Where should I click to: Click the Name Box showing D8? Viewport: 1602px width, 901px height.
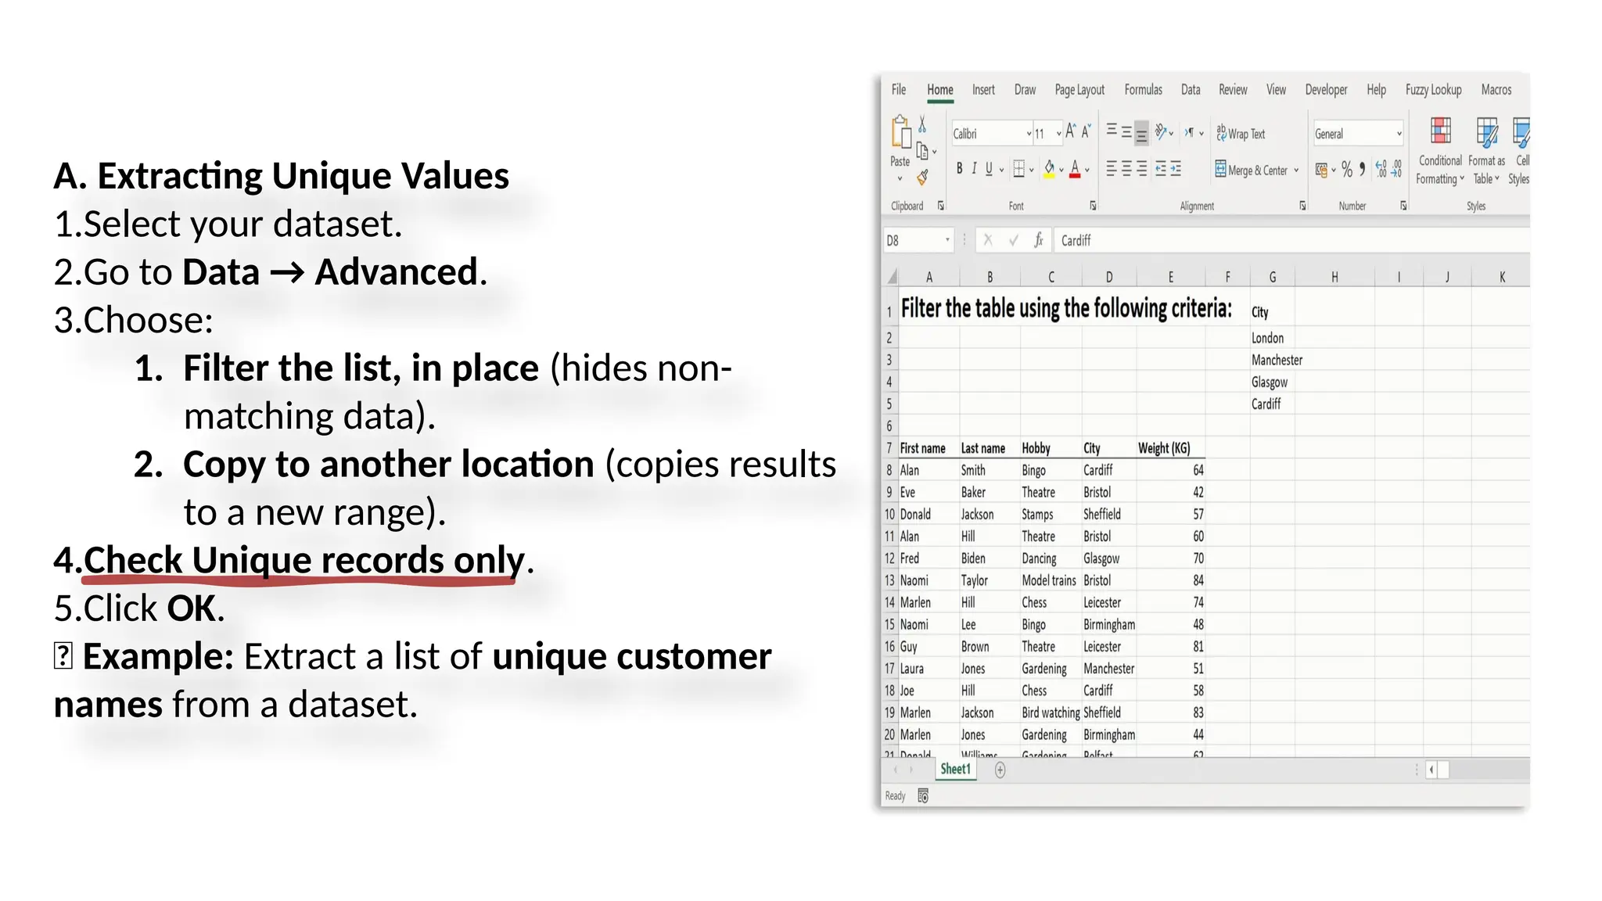[918, 241]
